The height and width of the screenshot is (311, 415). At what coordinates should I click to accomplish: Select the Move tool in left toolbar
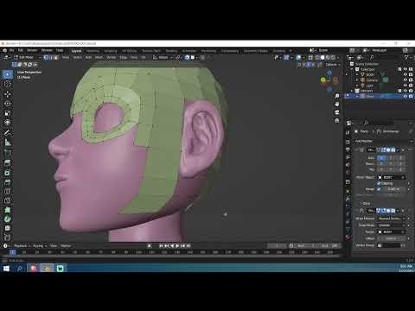tap(8, 94)
